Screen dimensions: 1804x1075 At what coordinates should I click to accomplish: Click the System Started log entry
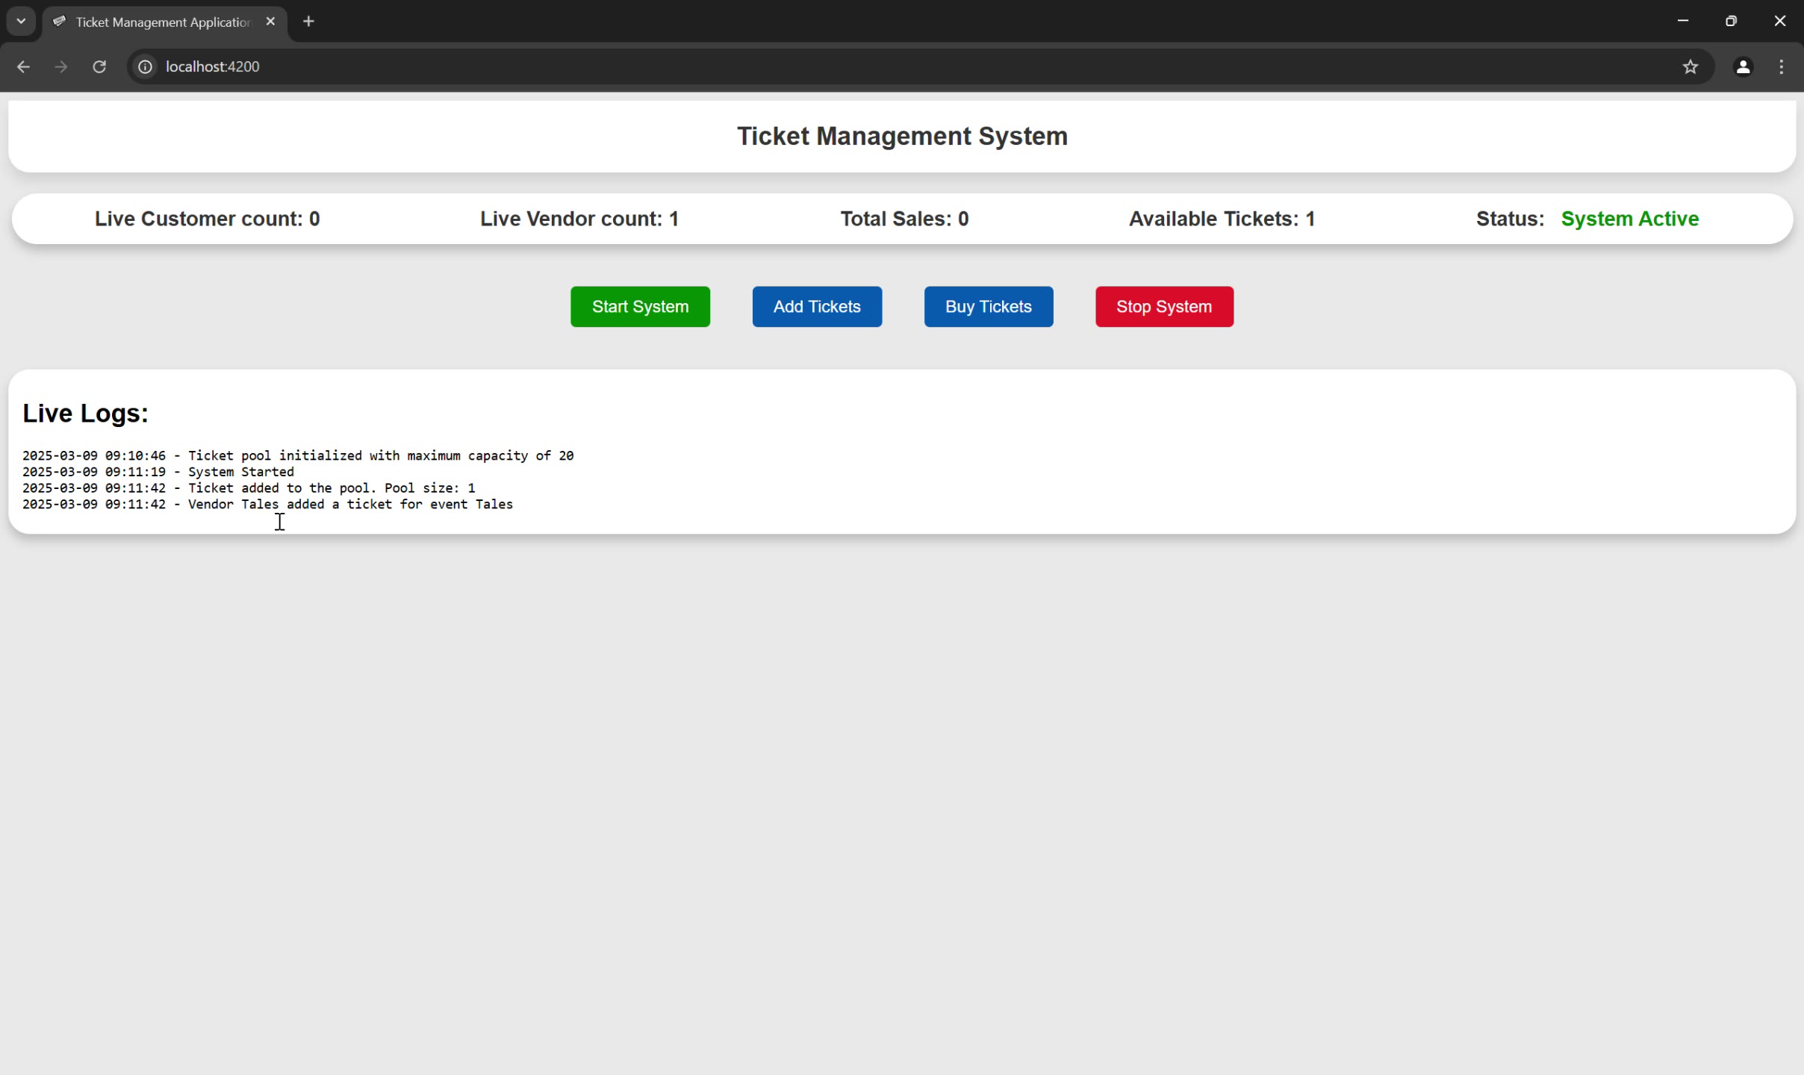(158, 472)
